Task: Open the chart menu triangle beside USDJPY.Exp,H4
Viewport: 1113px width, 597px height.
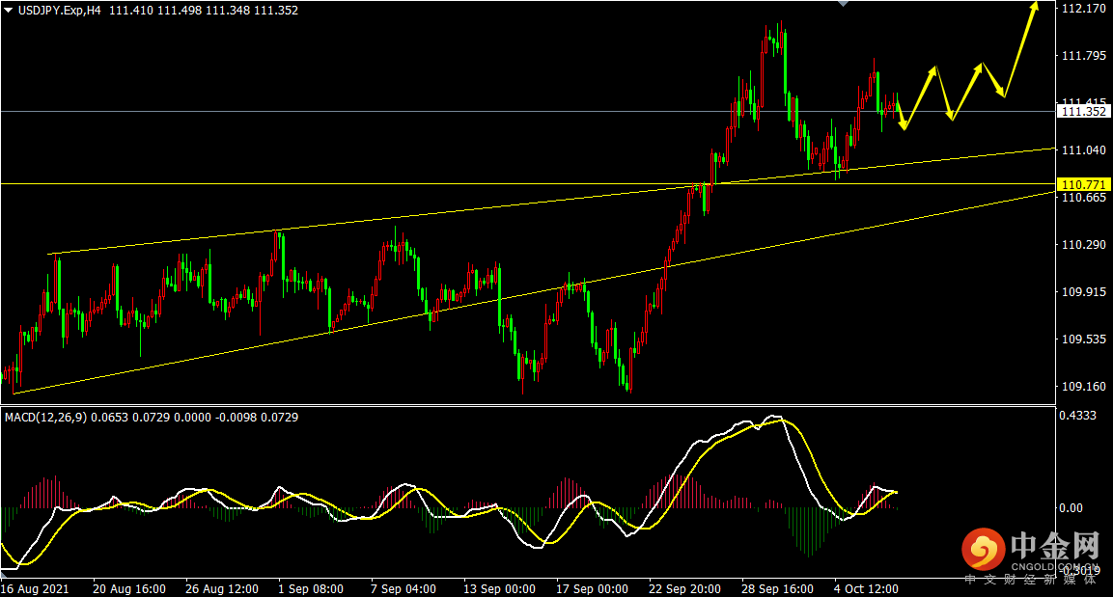Action: [x=8, y=11]
